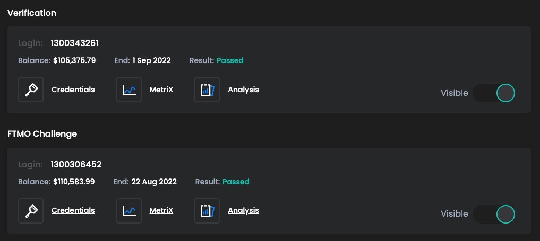Open the Analysis link for login 1300306452
This screenshot has width=540, height=241.
tap(243, 210)
